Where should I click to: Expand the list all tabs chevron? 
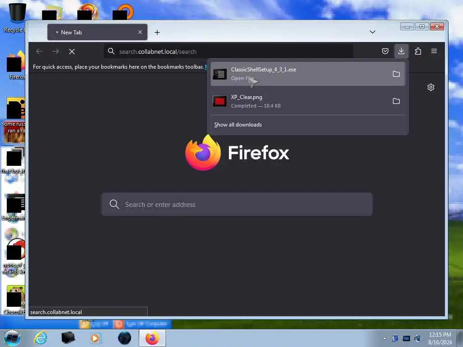373,32
